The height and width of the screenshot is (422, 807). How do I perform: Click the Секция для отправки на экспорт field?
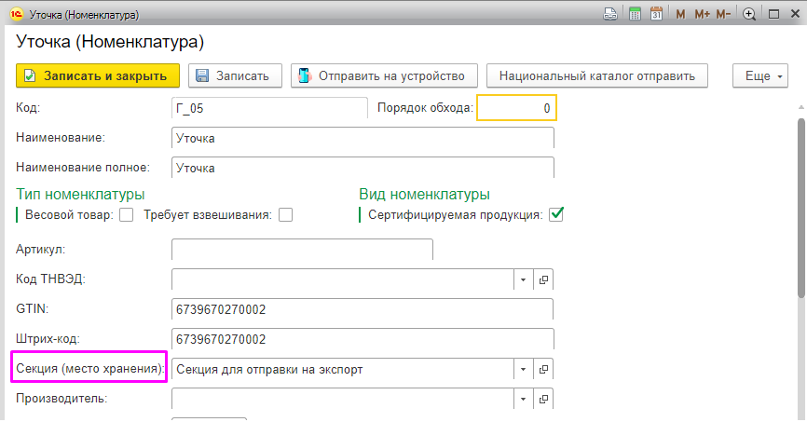coord(343,370)
